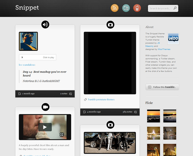Click the Flickr heading

pos(149,103)
